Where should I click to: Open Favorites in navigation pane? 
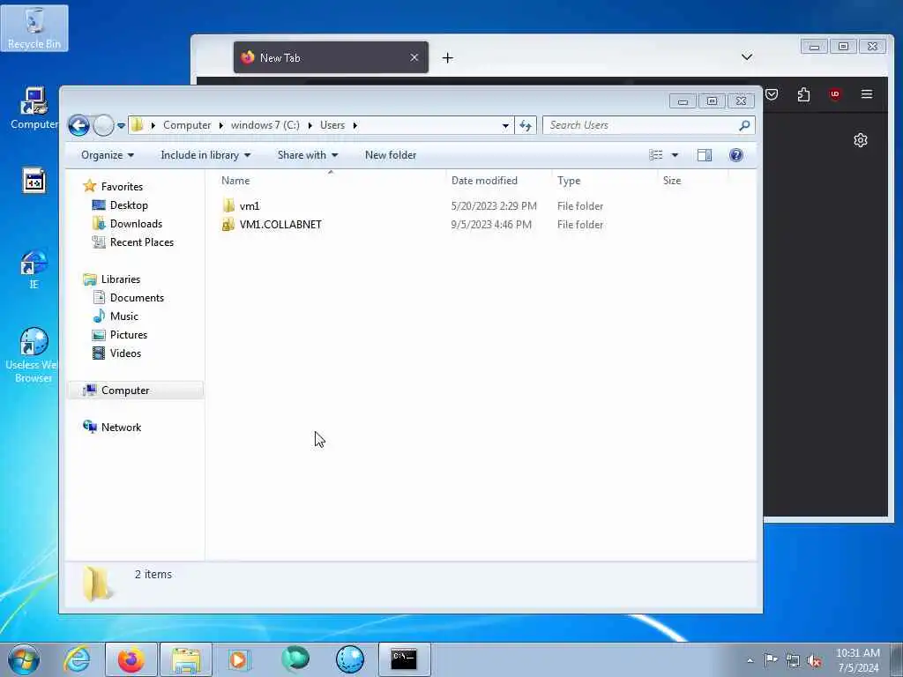pyautogui.click(x=122, y=187)
